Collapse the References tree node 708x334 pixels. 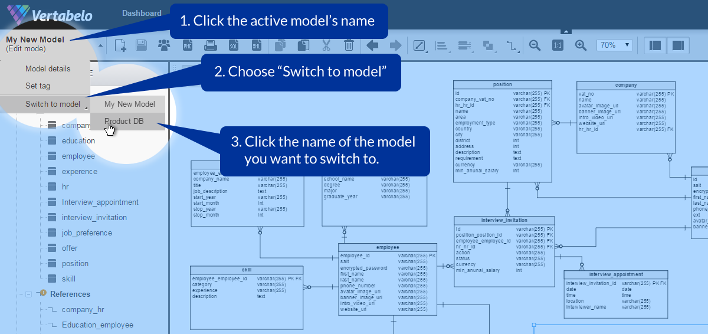pyautogui.click(x=28, y=294)
